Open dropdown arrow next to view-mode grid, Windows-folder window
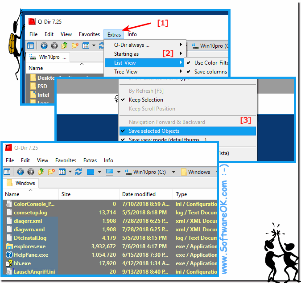 [x=70, y=172]
